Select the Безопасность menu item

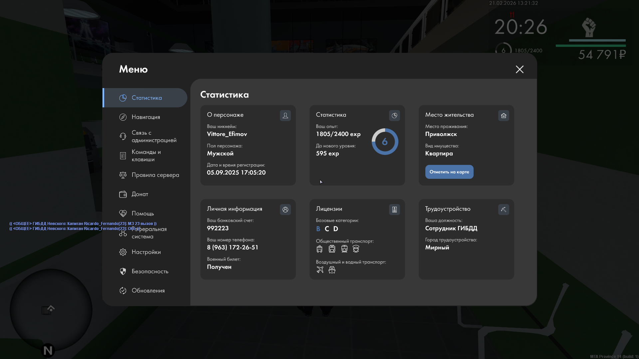tap(150, 271)
